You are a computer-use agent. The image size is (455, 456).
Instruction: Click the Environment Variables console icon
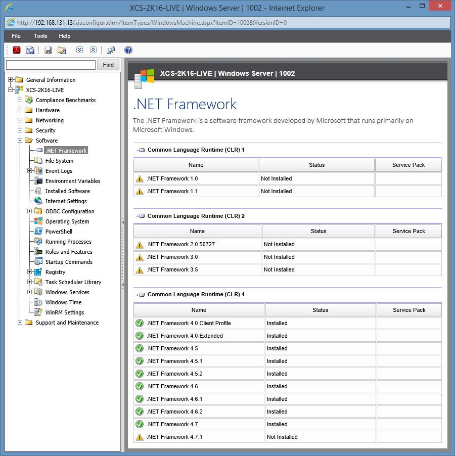(38, 181)
